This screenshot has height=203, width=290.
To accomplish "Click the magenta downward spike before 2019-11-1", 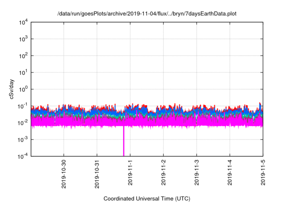I will click(124, 141).
